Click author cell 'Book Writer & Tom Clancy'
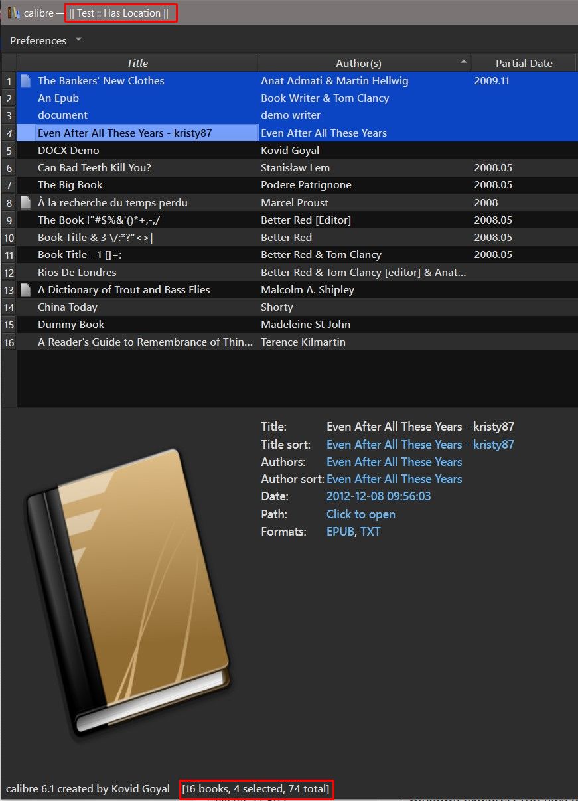The height and width of the screenshot is (801, 578). point(325,98)
